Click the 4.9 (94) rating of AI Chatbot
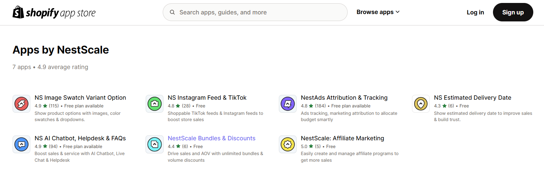 click(46, 147)
